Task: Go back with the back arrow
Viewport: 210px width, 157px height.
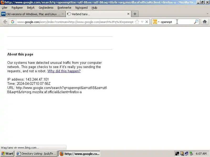Action: [x=5, y=22]
